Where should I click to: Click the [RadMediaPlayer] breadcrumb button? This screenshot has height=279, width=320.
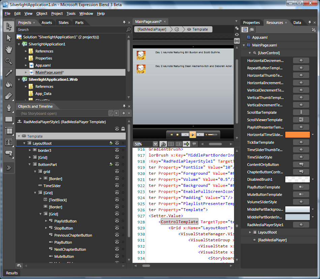point(152,29)
